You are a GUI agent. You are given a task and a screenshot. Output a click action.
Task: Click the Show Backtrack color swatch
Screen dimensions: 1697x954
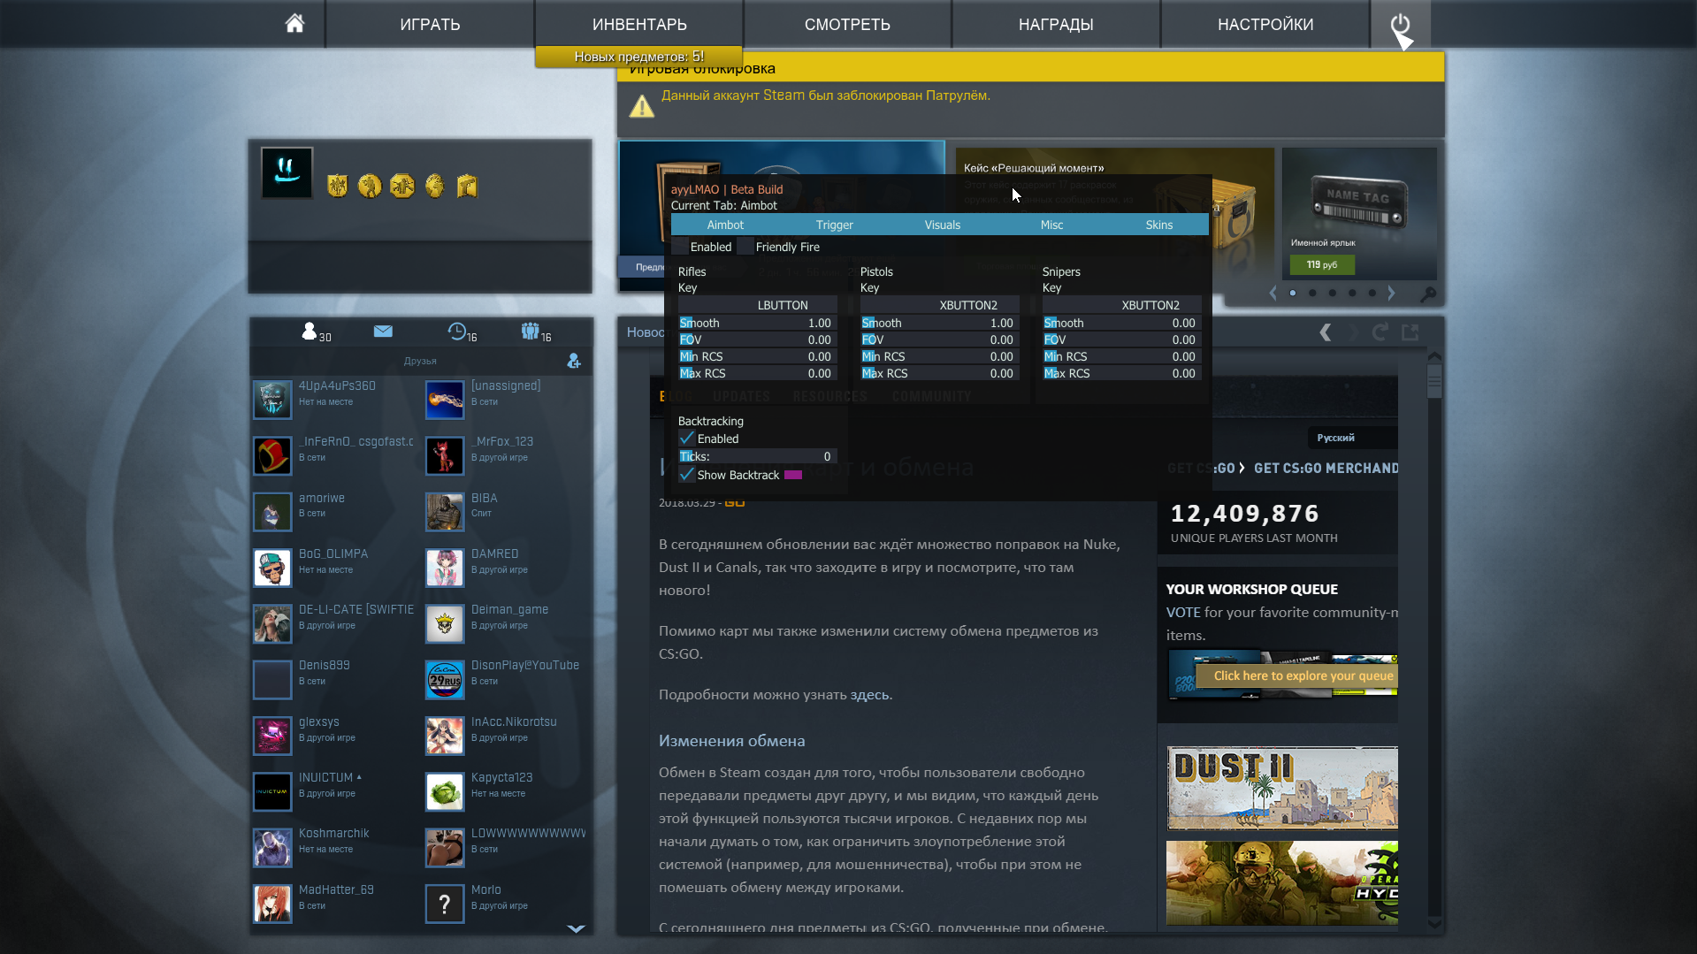(x=794, y=475)
